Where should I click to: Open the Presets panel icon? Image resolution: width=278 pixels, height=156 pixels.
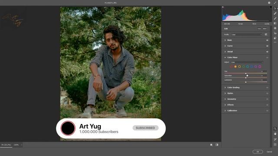pos(275,38)
